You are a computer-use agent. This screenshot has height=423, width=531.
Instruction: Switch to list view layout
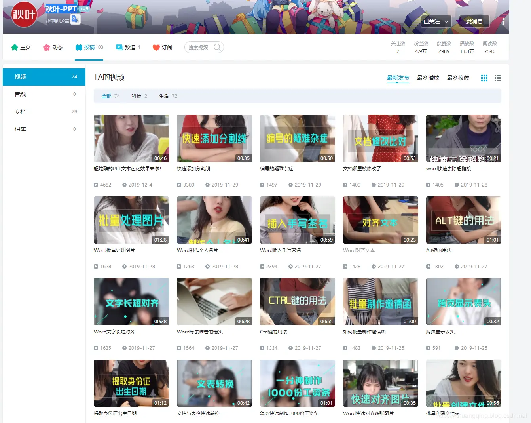[x=498, y=78]
